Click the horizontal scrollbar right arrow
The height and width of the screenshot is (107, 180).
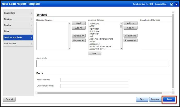pos(170,93)
